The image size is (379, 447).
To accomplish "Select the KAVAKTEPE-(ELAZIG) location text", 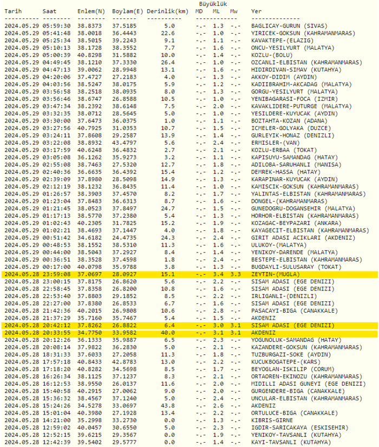I will 282,41.
